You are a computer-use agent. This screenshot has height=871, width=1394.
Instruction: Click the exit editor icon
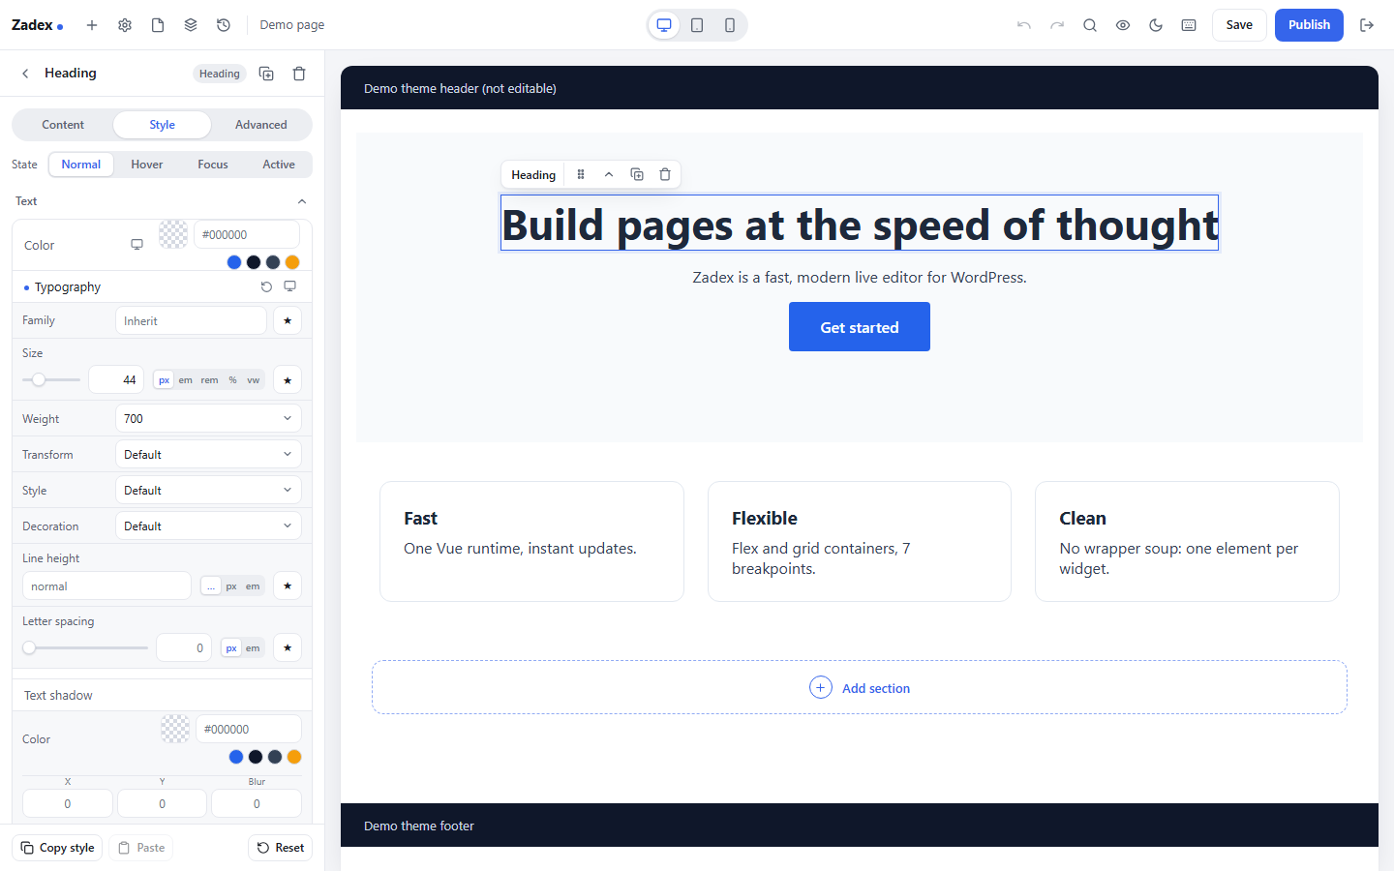pyautogui.click(x=1367, y=25)
